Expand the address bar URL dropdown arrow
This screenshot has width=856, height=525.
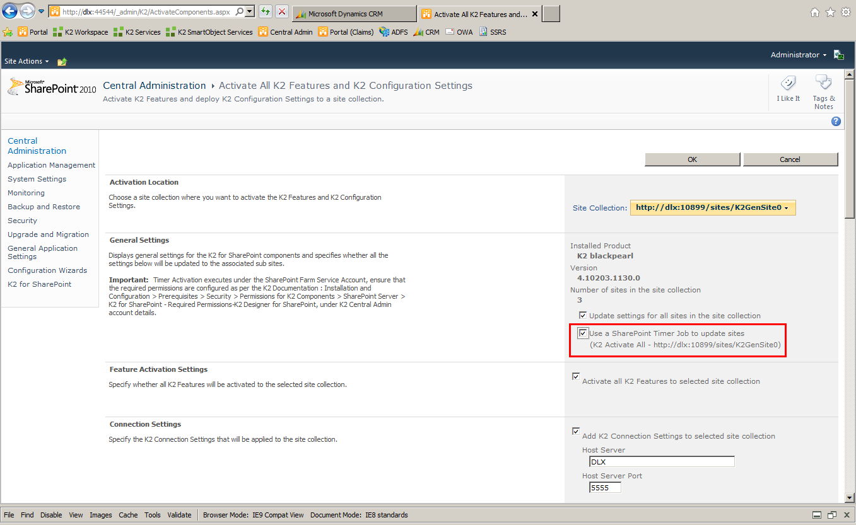coord(250,11)
